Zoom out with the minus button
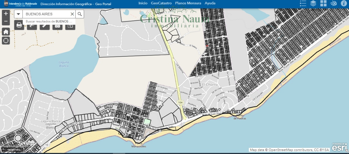349x154 pixels. coord(6,22)
